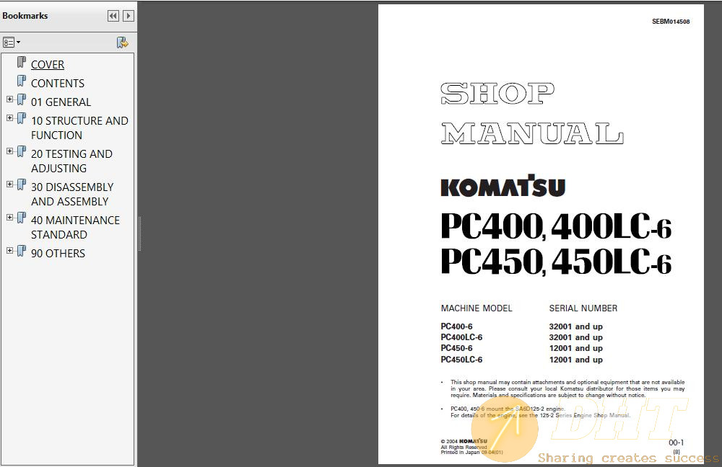The width and height of the screenshot is (722, 467).
Task: Click the 01 GENERAL bookmark page icon
Action: click(x=22, y=99)
